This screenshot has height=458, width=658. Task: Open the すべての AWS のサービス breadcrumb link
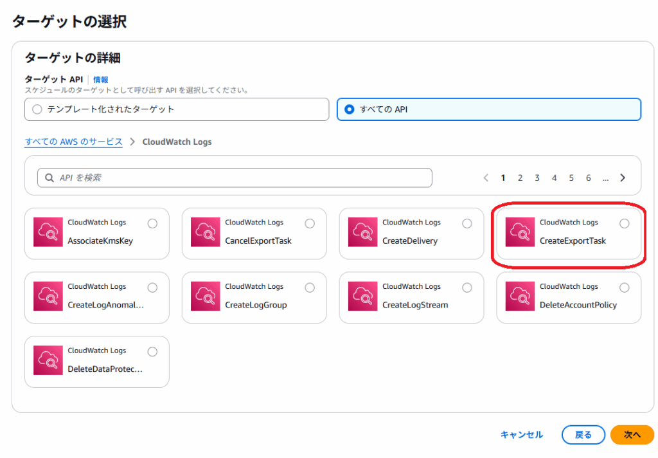click(73, 142)
